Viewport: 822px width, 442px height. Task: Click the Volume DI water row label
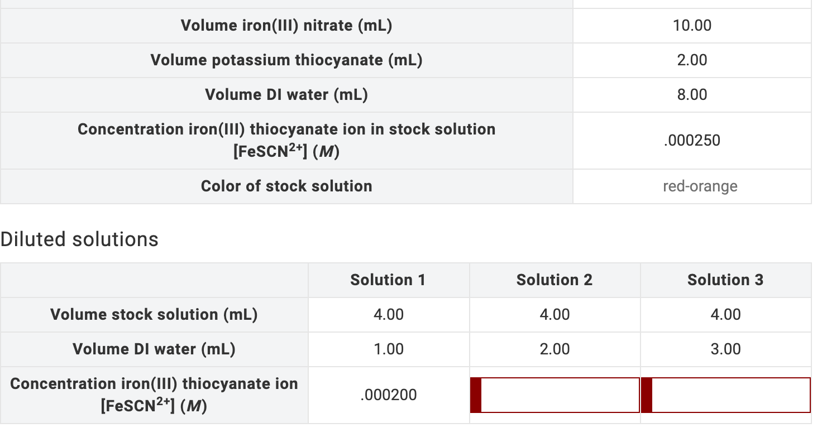[x=286, y=94]
